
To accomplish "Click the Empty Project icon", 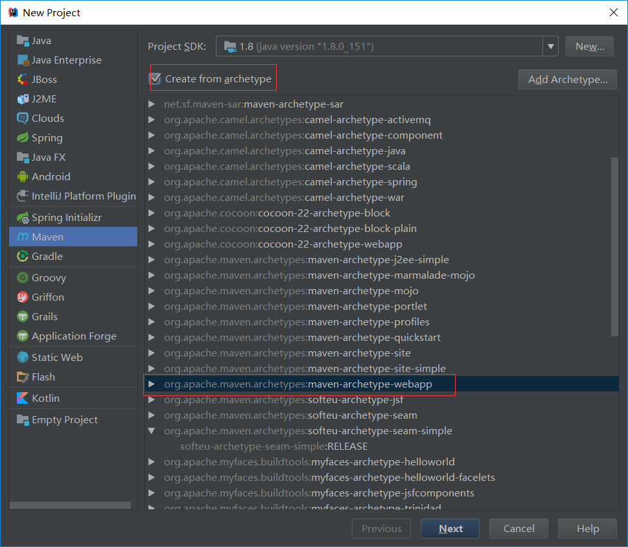I will point(23,420).
